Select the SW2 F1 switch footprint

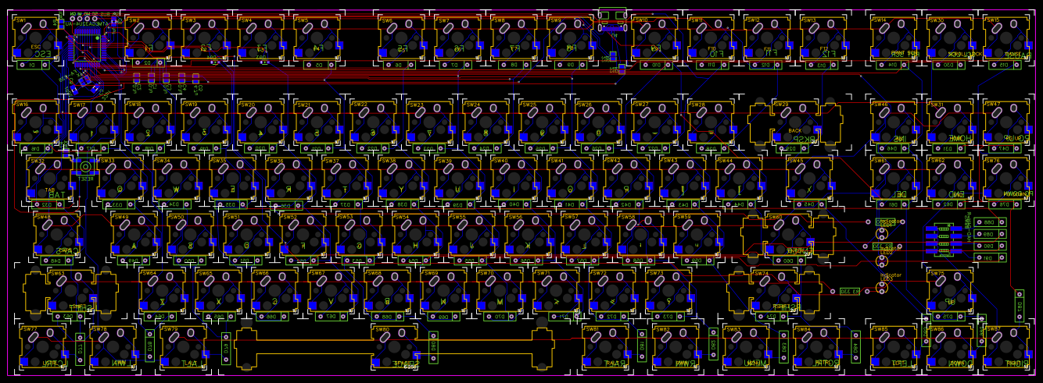pos(148,38)
